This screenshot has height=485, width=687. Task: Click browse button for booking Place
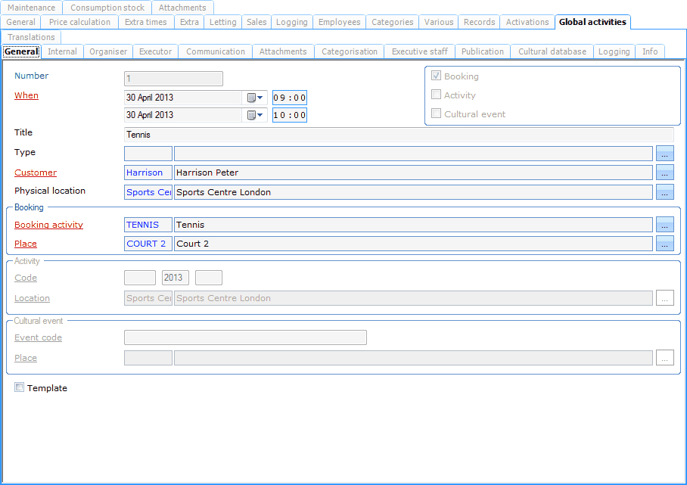click(x=664, y=244)
